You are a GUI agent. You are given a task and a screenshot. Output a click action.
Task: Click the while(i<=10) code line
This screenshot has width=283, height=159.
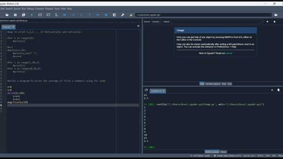coord(16,93)
